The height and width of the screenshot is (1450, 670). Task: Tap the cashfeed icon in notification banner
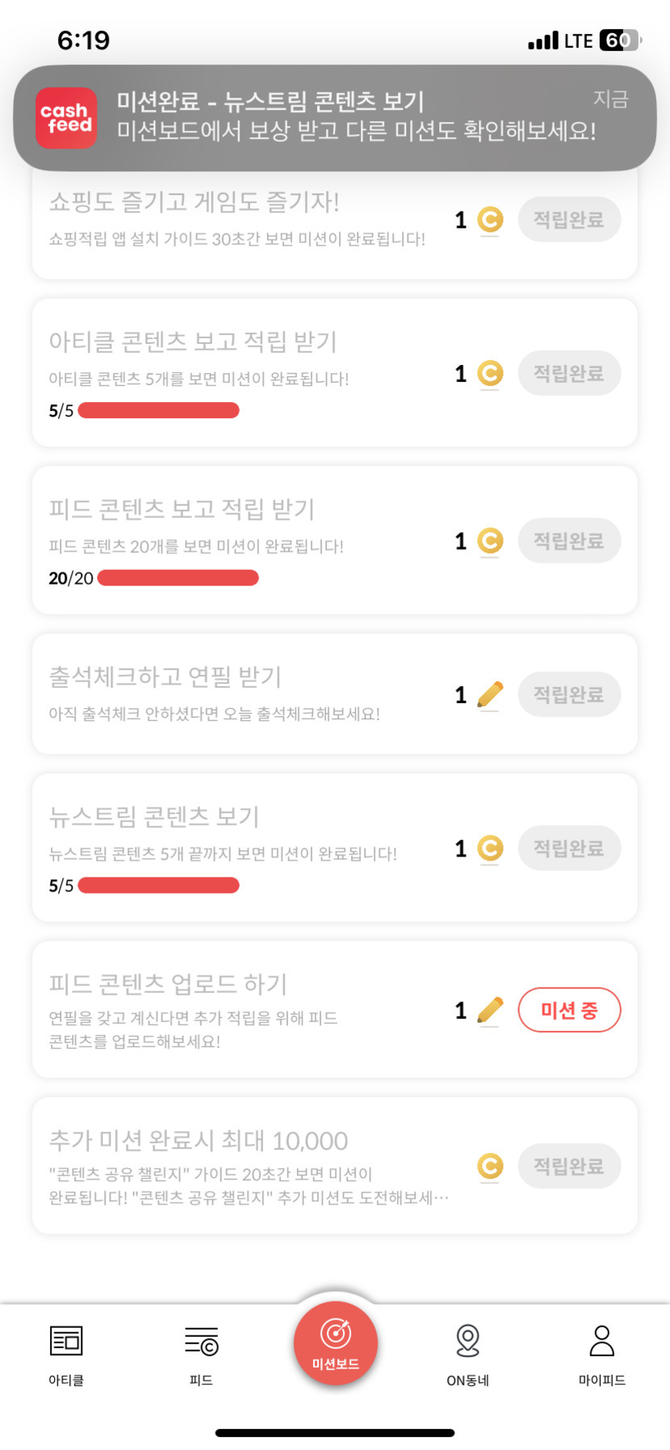66,118
